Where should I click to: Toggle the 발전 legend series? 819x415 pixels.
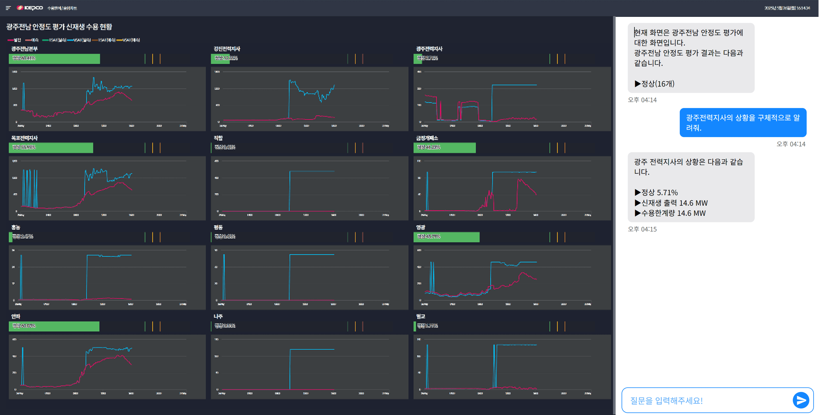point(15,40)
